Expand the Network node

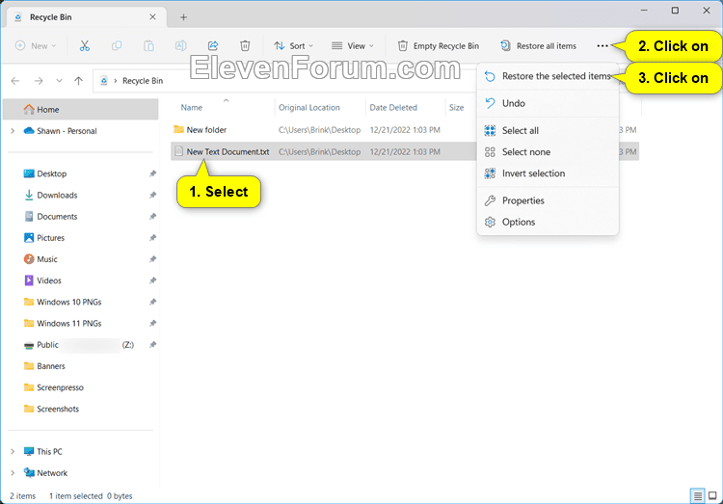click(13, 473)
